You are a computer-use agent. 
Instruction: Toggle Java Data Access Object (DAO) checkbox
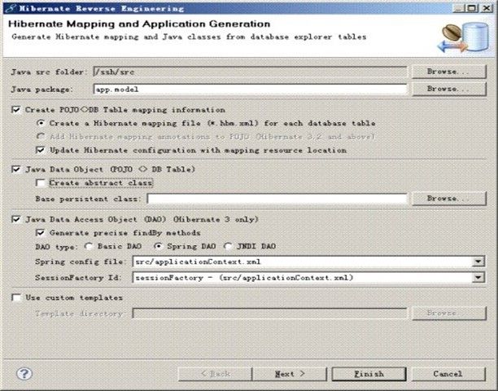tap(16, 219)
